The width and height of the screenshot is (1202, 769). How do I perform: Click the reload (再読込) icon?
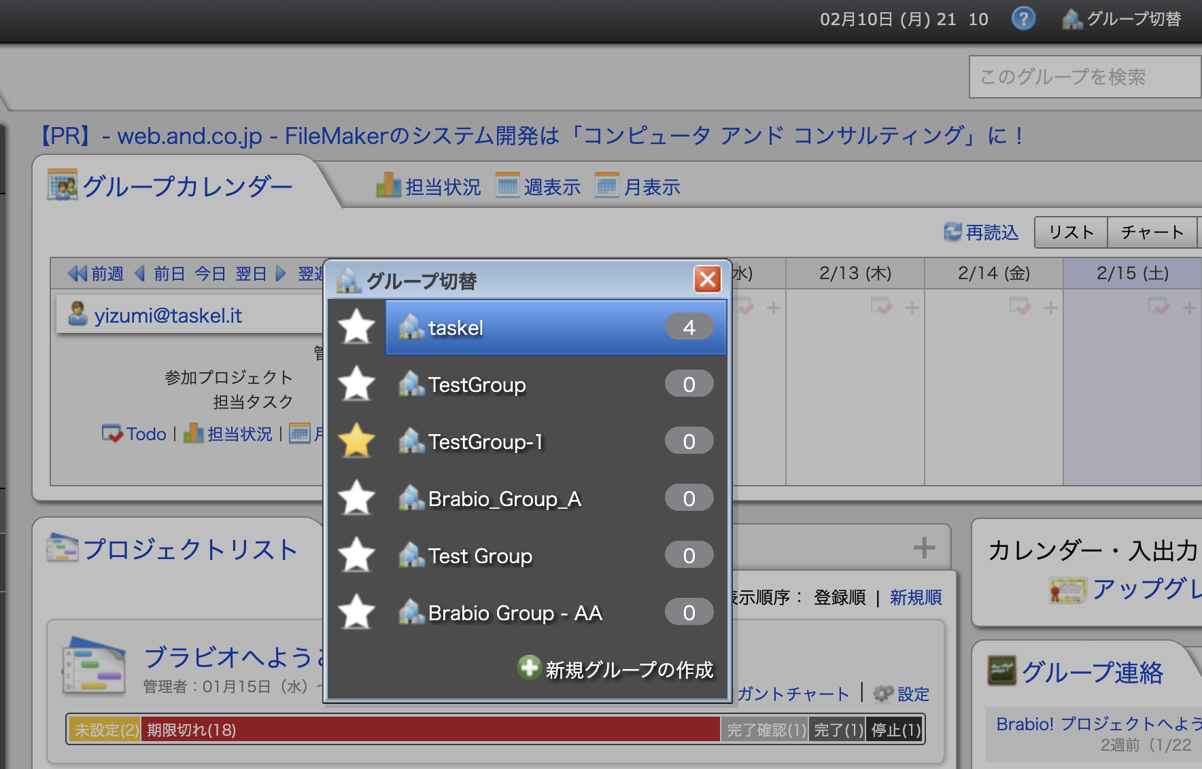point(952,232)
